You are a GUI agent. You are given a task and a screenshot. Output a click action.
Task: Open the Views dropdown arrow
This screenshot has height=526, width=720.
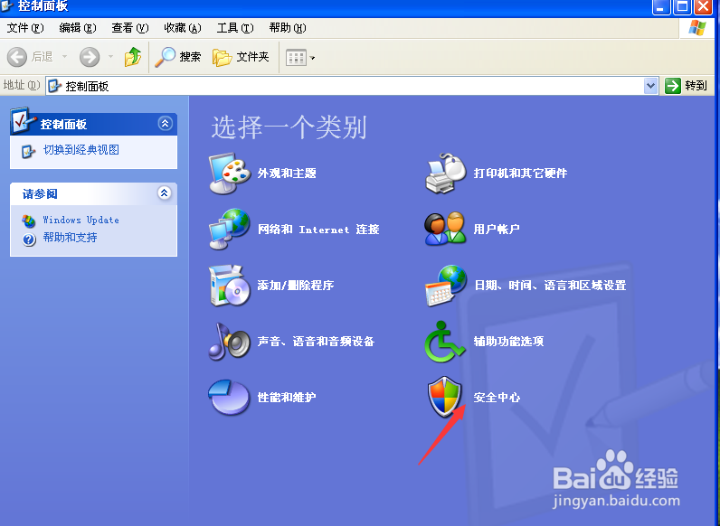(x=312, y=58)
